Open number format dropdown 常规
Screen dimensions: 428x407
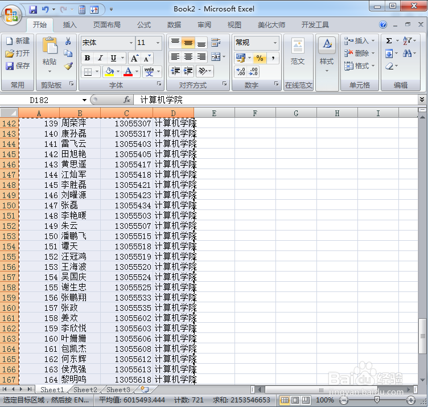pyautogui.click(x=275, y=43)
